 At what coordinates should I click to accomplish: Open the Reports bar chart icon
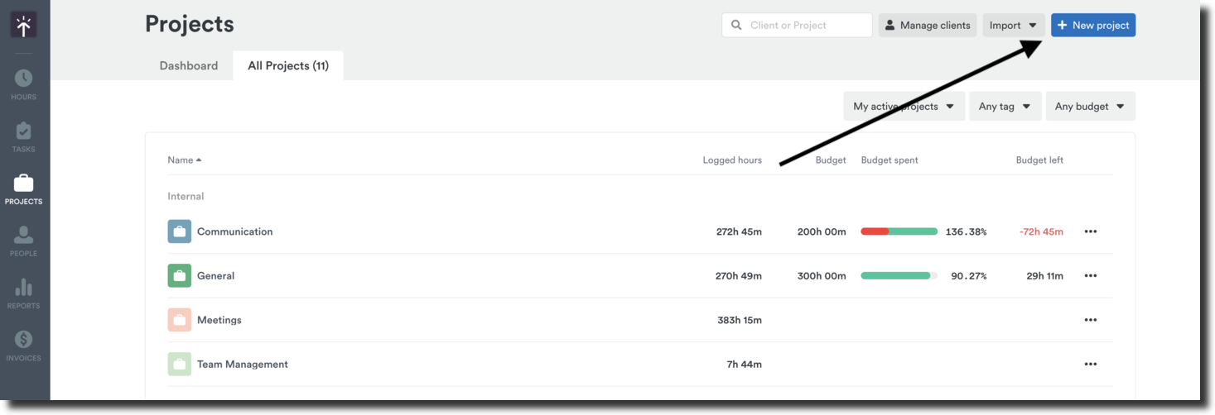click(x=23, y=293)
